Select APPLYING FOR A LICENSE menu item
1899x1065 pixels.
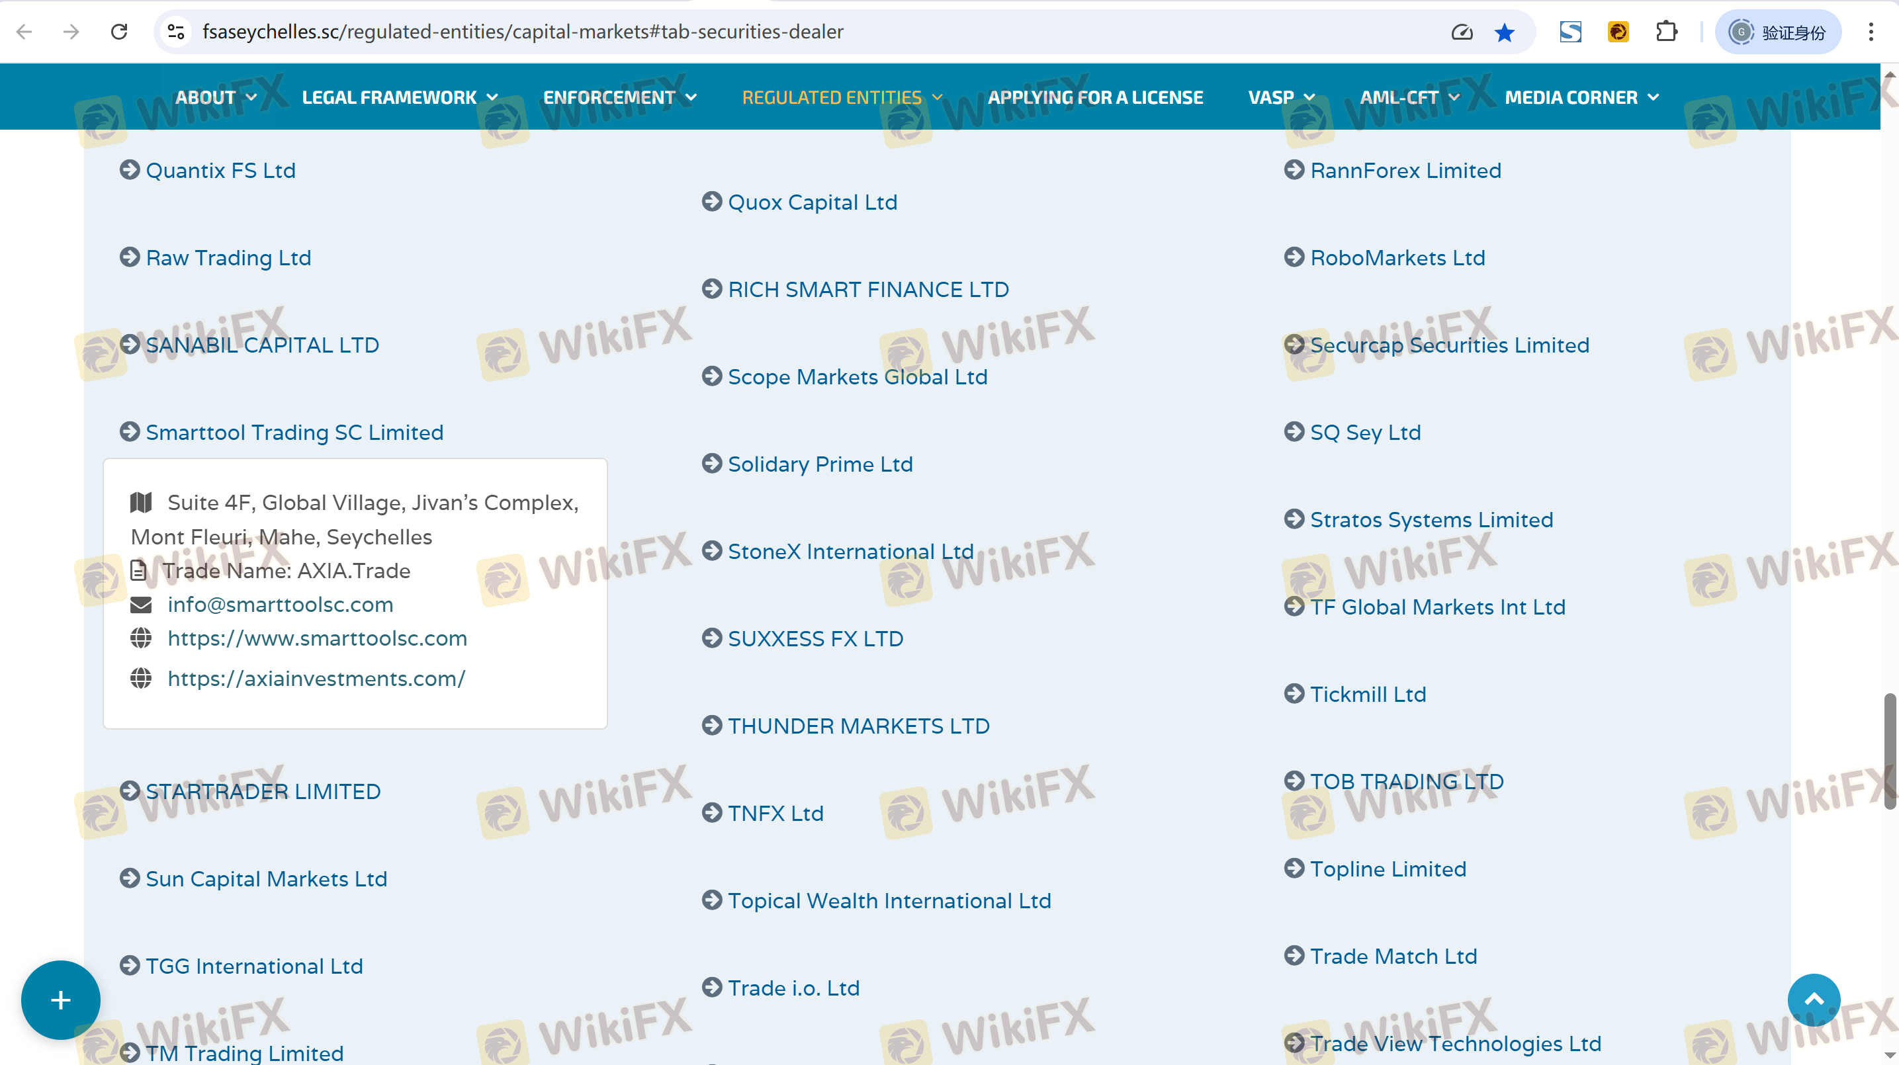(x=1094, y=97)
